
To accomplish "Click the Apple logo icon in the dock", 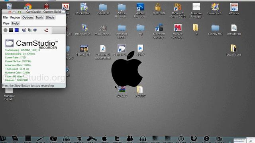I will pos(104,139).
